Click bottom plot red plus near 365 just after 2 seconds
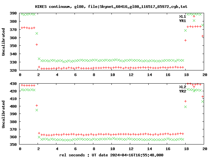The image size is (211, 158). [x=39, y=133]
